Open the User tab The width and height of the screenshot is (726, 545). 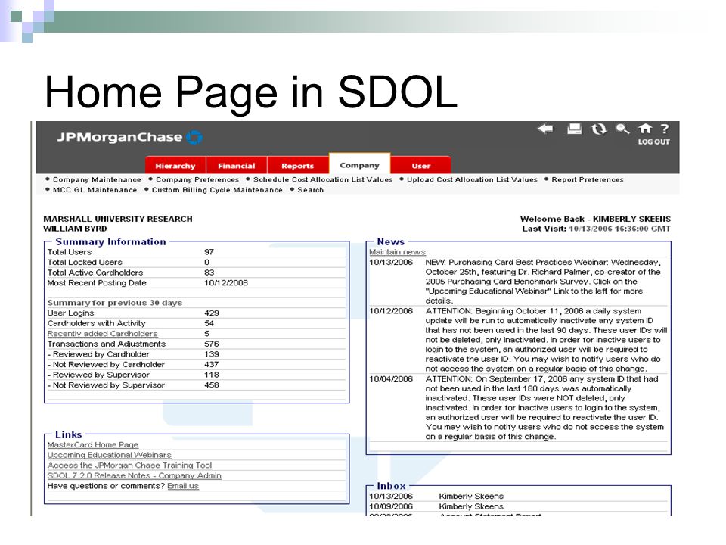[421, 166]
